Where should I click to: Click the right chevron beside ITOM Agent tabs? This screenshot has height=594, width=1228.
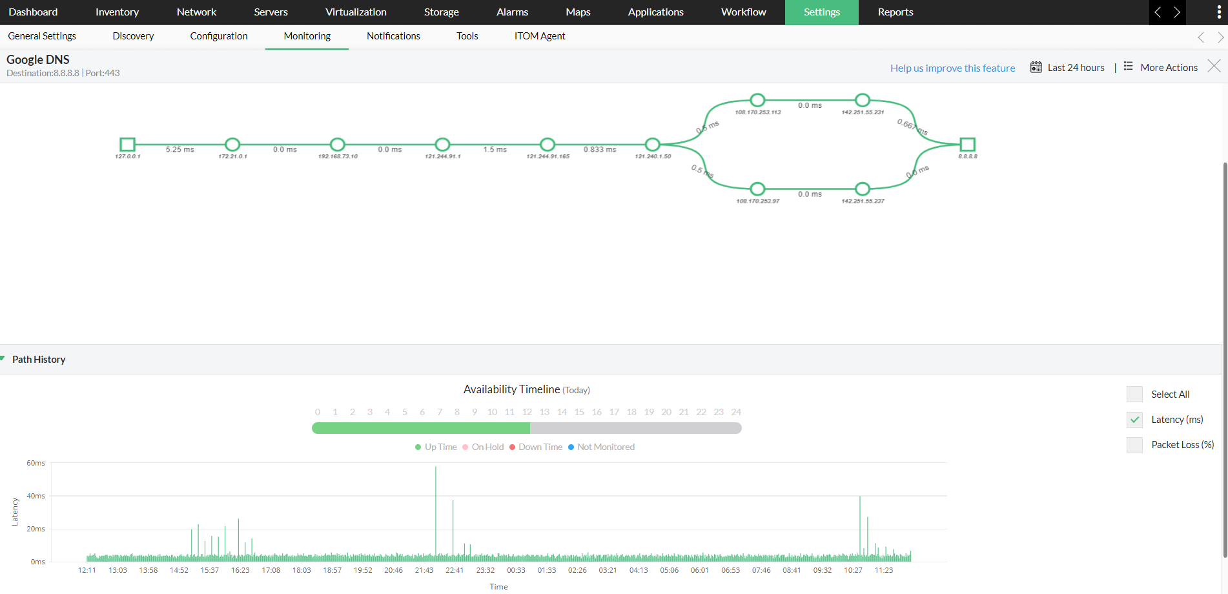point(1220,37)
